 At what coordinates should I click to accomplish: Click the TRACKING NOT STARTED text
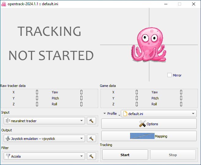coord(51,43)
